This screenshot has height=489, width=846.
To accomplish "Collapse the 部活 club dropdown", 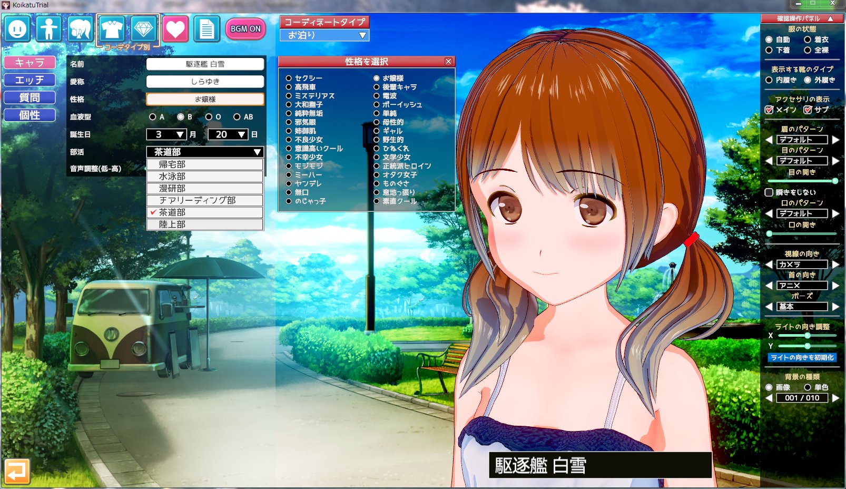I will 205,152.
